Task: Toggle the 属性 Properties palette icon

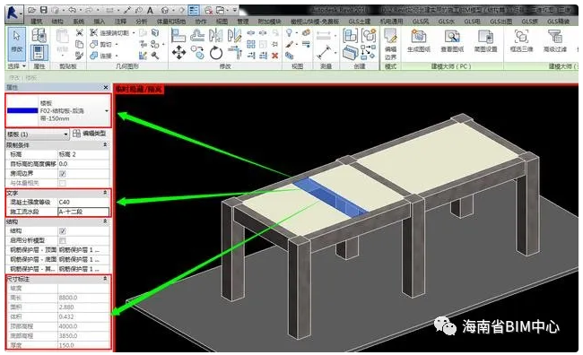Action: 39,52
